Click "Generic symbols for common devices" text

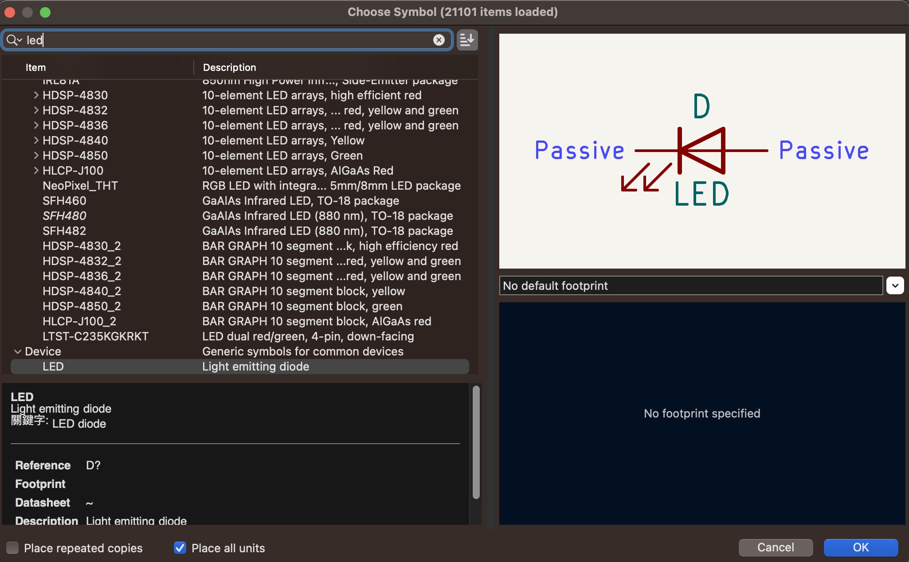click(303, 351)
